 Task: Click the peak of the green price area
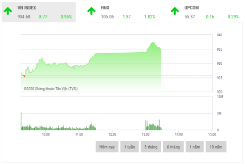152,43
